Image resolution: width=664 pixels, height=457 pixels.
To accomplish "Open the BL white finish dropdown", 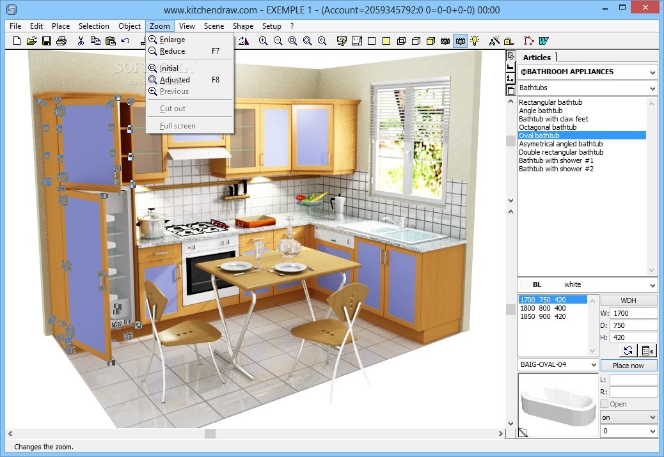I will [652, 285].
